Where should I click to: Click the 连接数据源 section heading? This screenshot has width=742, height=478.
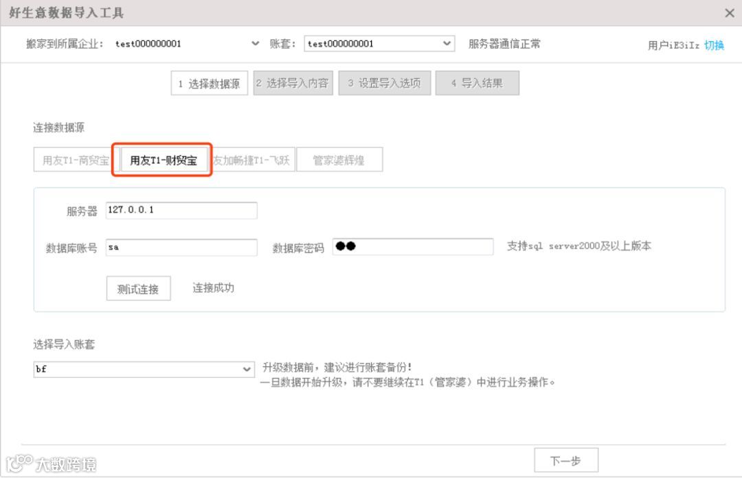coord(58,128)
